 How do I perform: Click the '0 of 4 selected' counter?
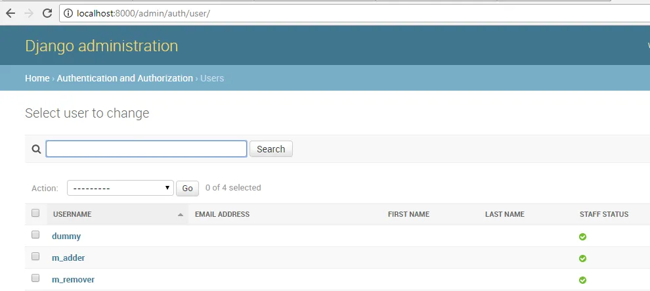point(233,188)
